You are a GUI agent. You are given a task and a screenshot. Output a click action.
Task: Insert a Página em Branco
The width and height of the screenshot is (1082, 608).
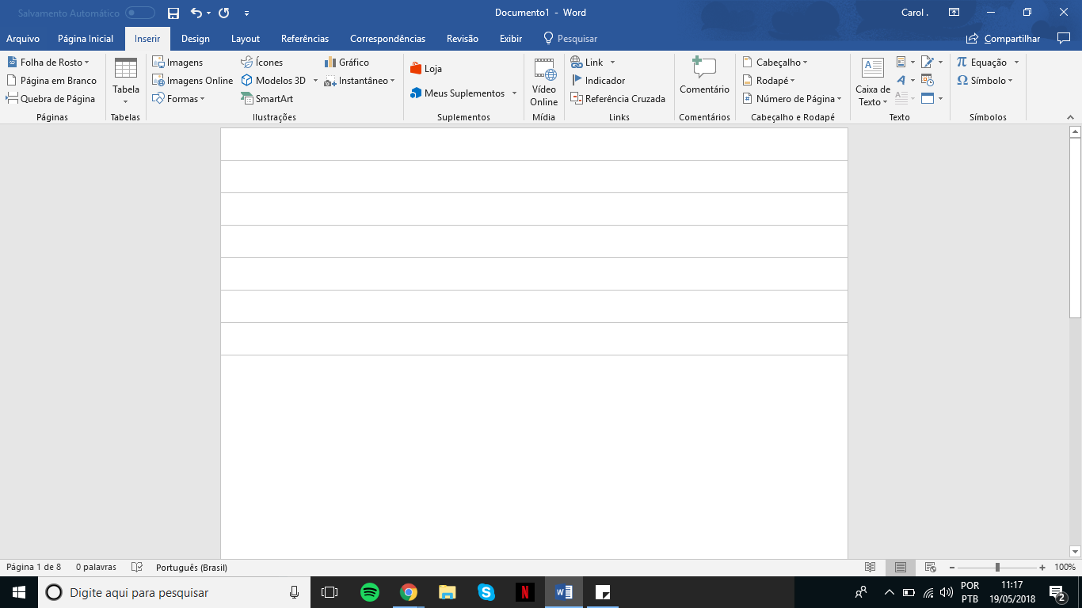(51, 80)
